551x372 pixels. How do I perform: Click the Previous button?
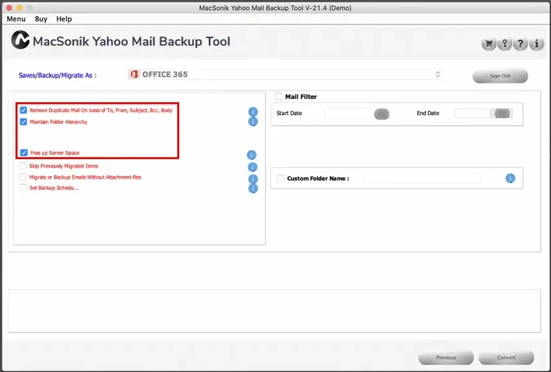click(x=446, y=357)
